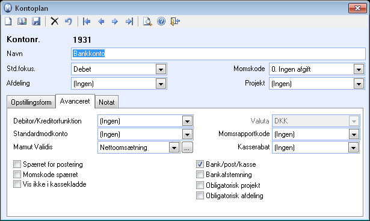Go to the first account record
The height and width of the screenshot is (221, 370).
(87, 22)
